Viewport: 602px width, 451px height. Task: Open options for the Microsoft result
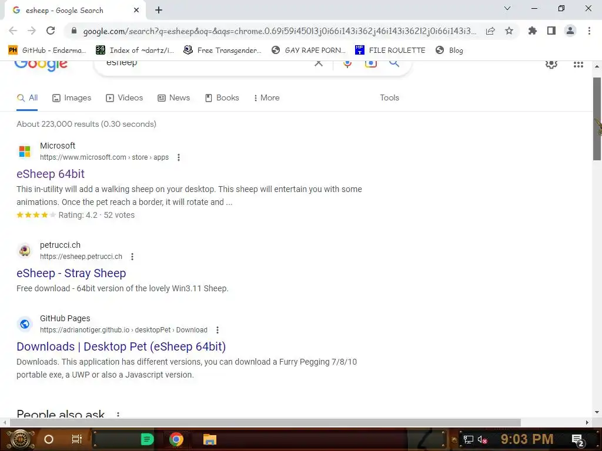click(179, 157)
